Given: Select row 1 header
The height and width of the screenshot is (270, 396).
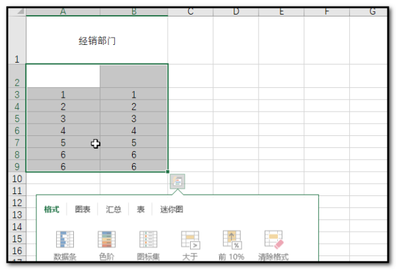Looking at the screenshot, I should pos(17,40).
